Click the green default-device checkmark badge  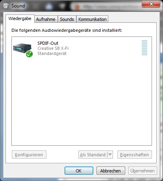(29, 54)
